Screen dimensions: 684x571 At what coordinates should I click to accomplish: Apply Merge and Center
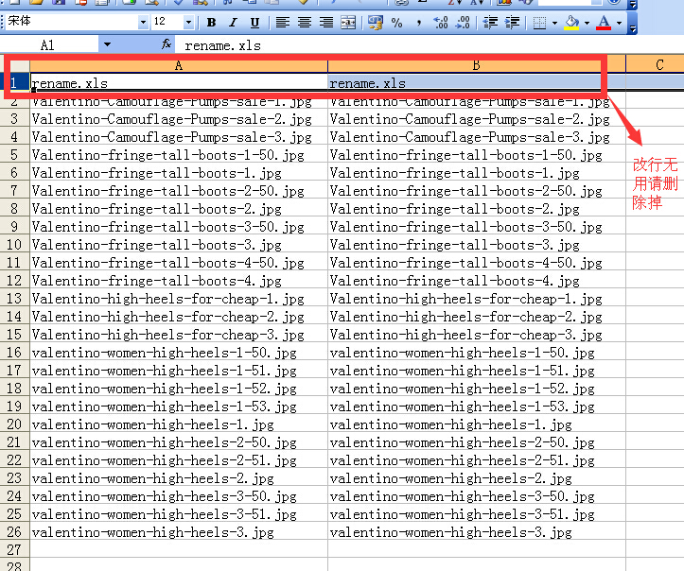click(x=348, y=23)
